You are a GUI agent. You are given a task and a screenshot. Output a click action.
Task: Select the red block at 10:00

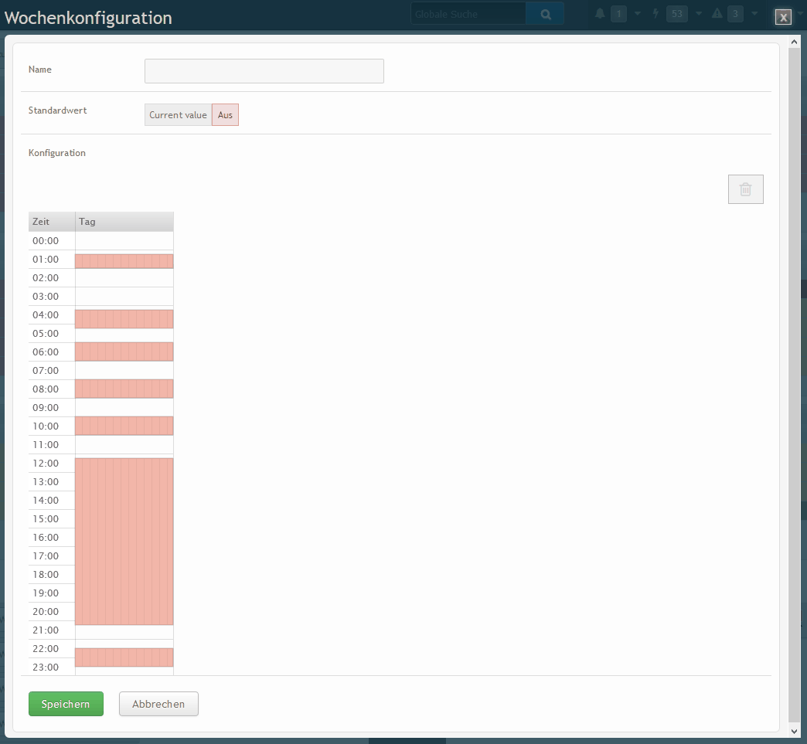click(x=124, y=426)
